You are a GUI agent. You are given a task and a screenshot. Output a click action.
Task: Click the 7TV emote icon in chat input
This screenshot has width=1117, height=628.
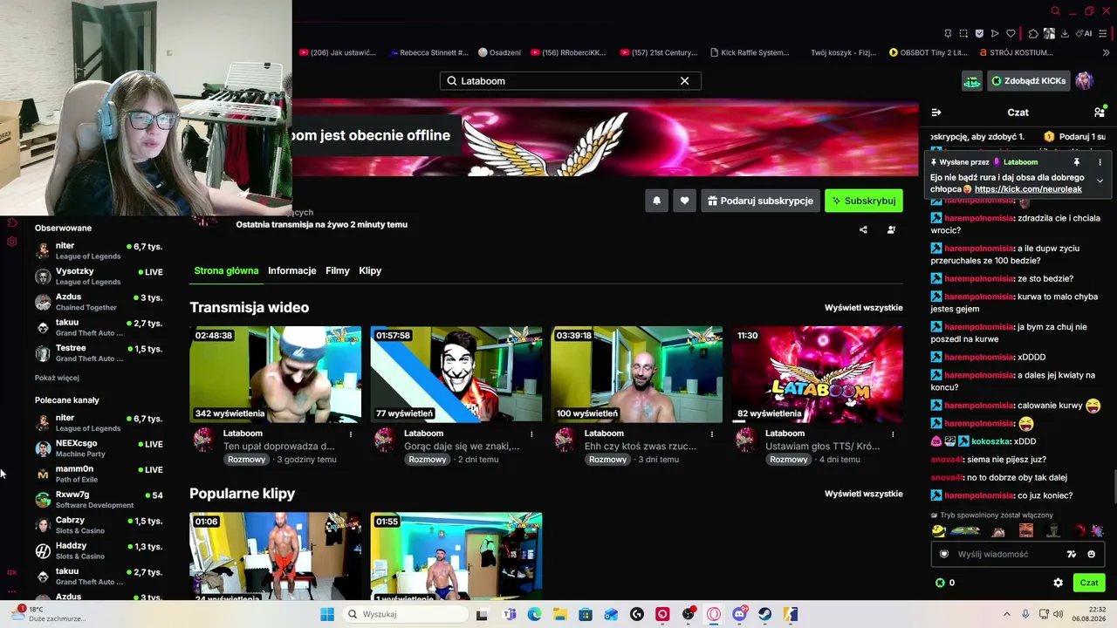(1072, 554)
